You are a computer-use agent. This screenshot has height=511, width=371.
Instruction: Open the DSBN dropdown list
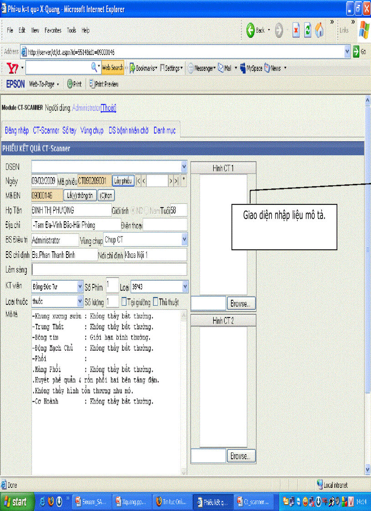coord(184,167)
